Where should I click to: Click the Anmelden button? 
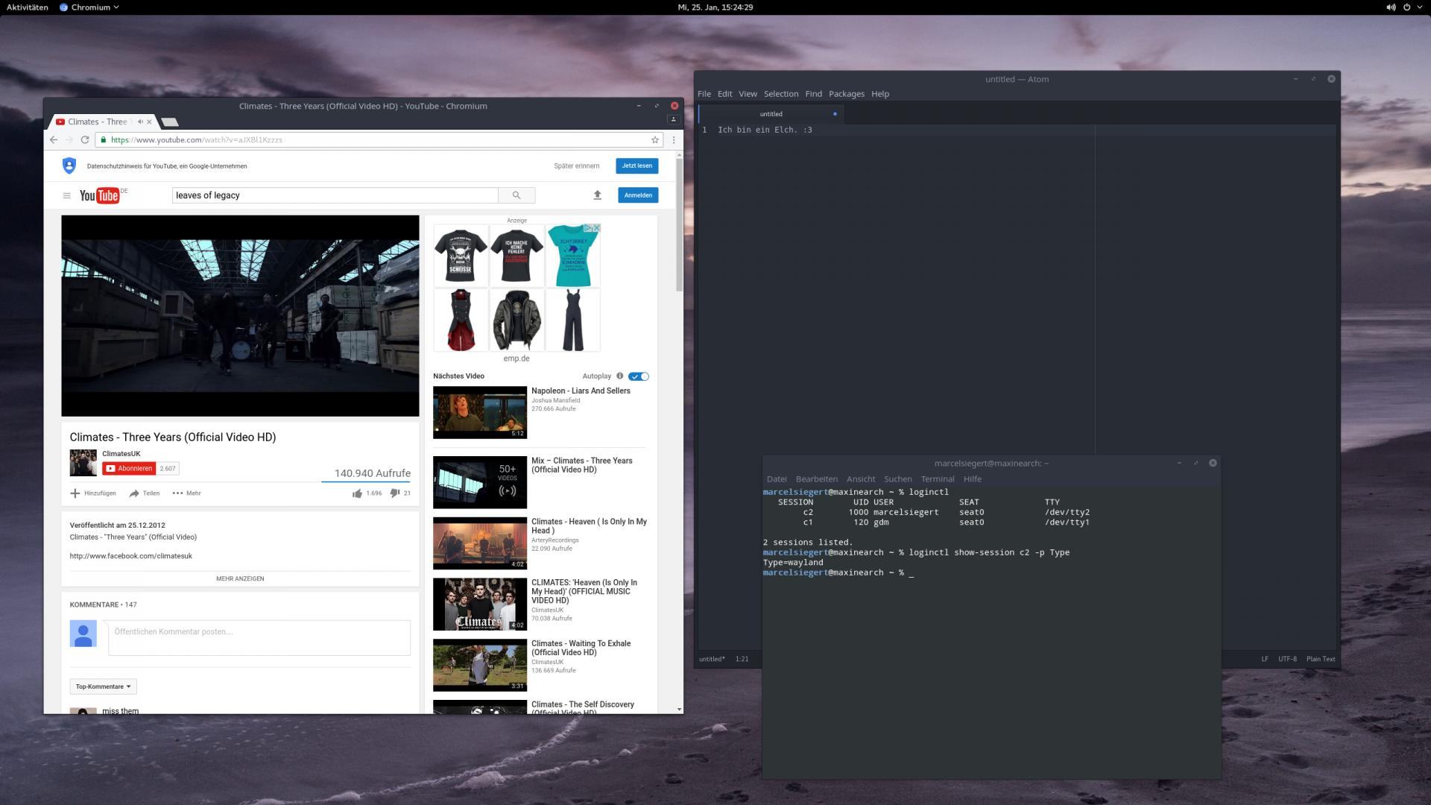pos(637,195)
